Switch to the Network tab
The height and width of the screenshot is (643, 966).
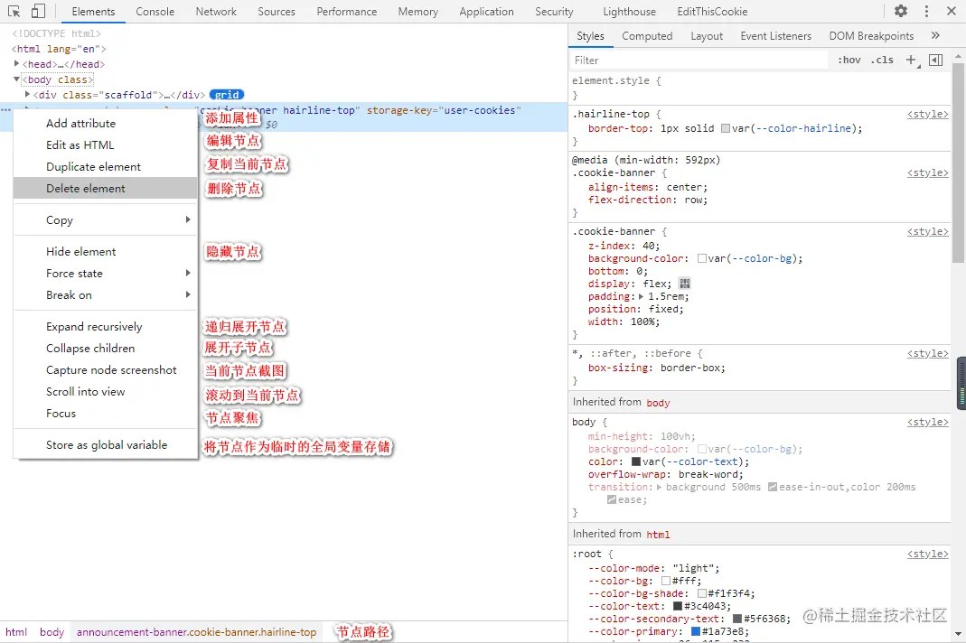[x=216, y=11]
